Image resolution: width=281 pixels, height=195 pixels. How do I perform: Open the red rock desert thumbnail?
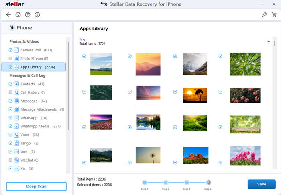coord(195,155)
